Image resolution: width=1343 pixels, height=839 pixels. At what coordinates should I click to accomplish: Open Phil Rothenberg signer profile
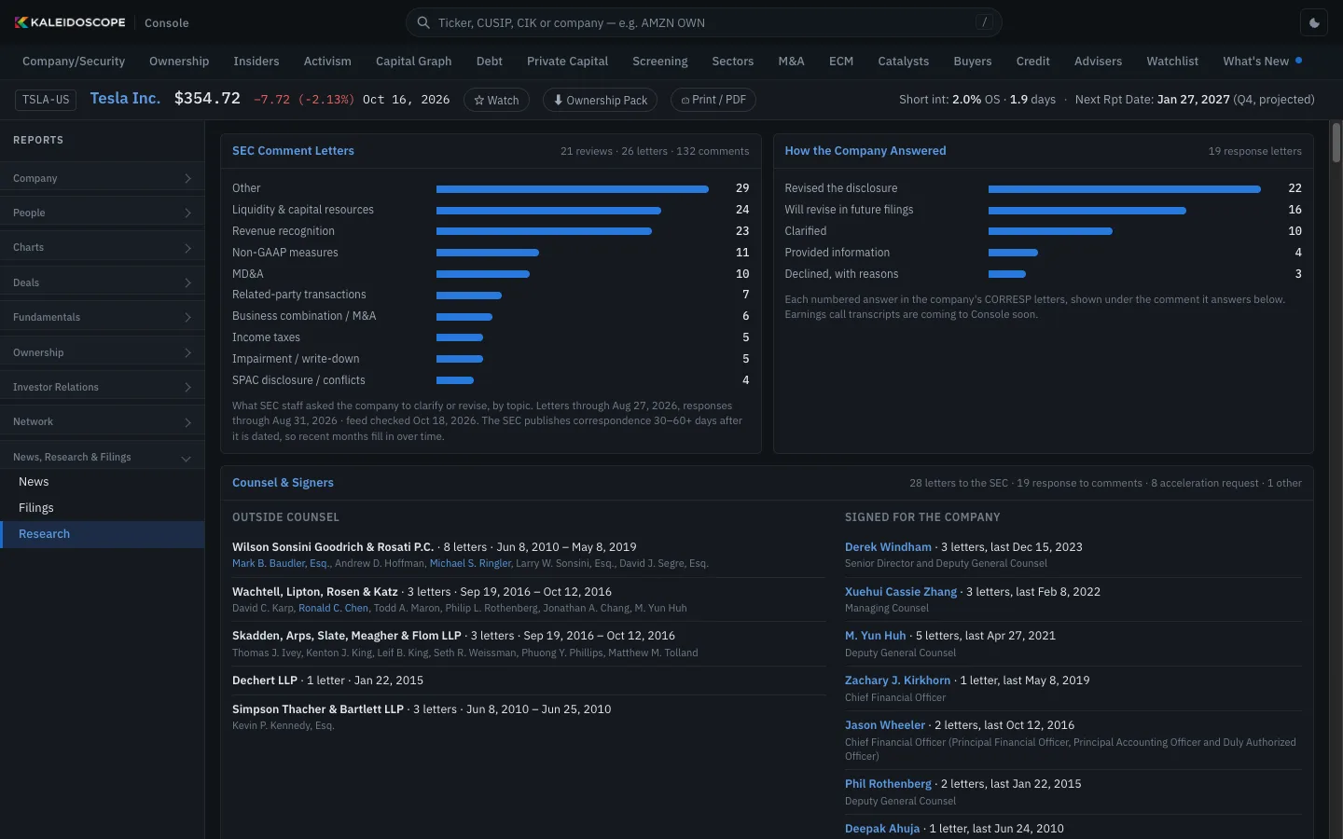(x=888, y=784)
